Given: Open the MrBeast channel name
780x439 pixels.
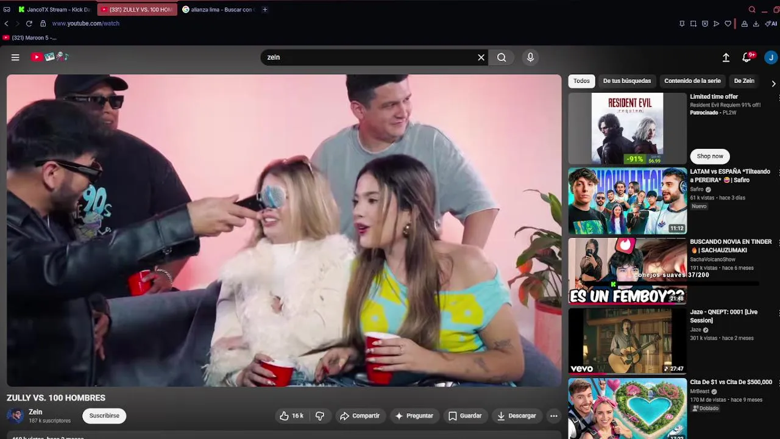Looking at the screenshot, I should coord(700,391).
